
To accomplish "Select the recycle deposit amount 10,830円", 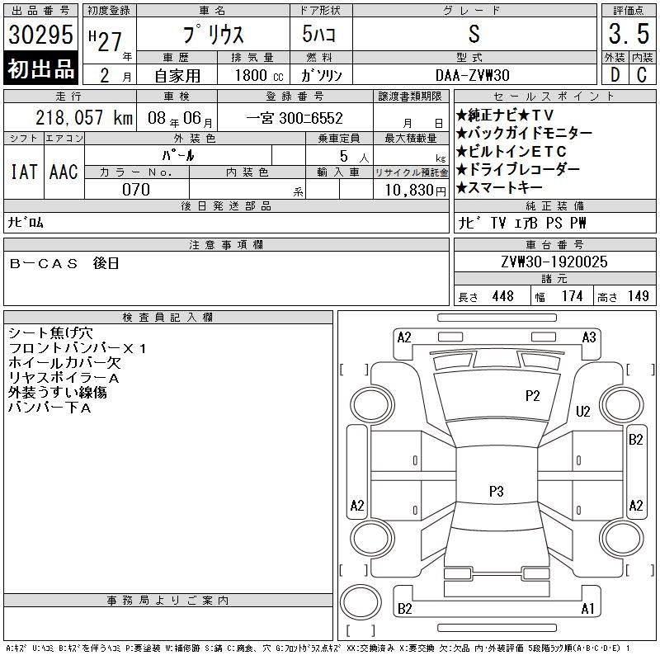I will [x=410, y=190].
